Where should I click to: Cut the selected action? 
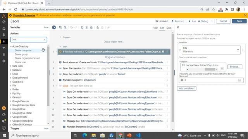tap(87, 27)
